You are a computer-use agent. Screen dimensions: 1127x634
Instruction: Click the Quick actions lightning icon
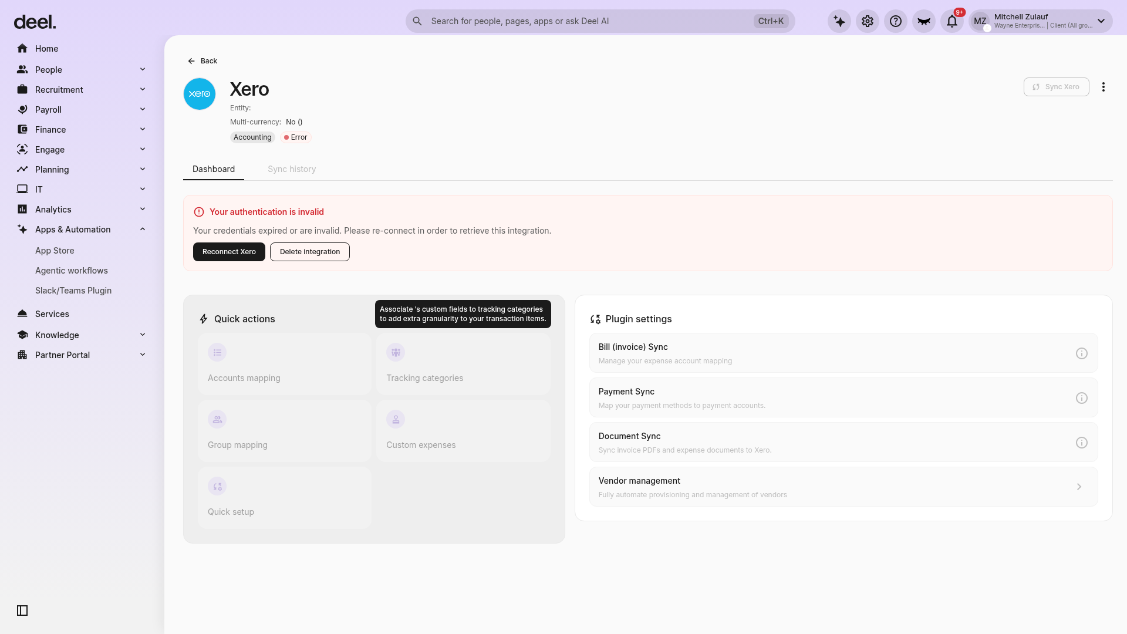coord(204,319)
